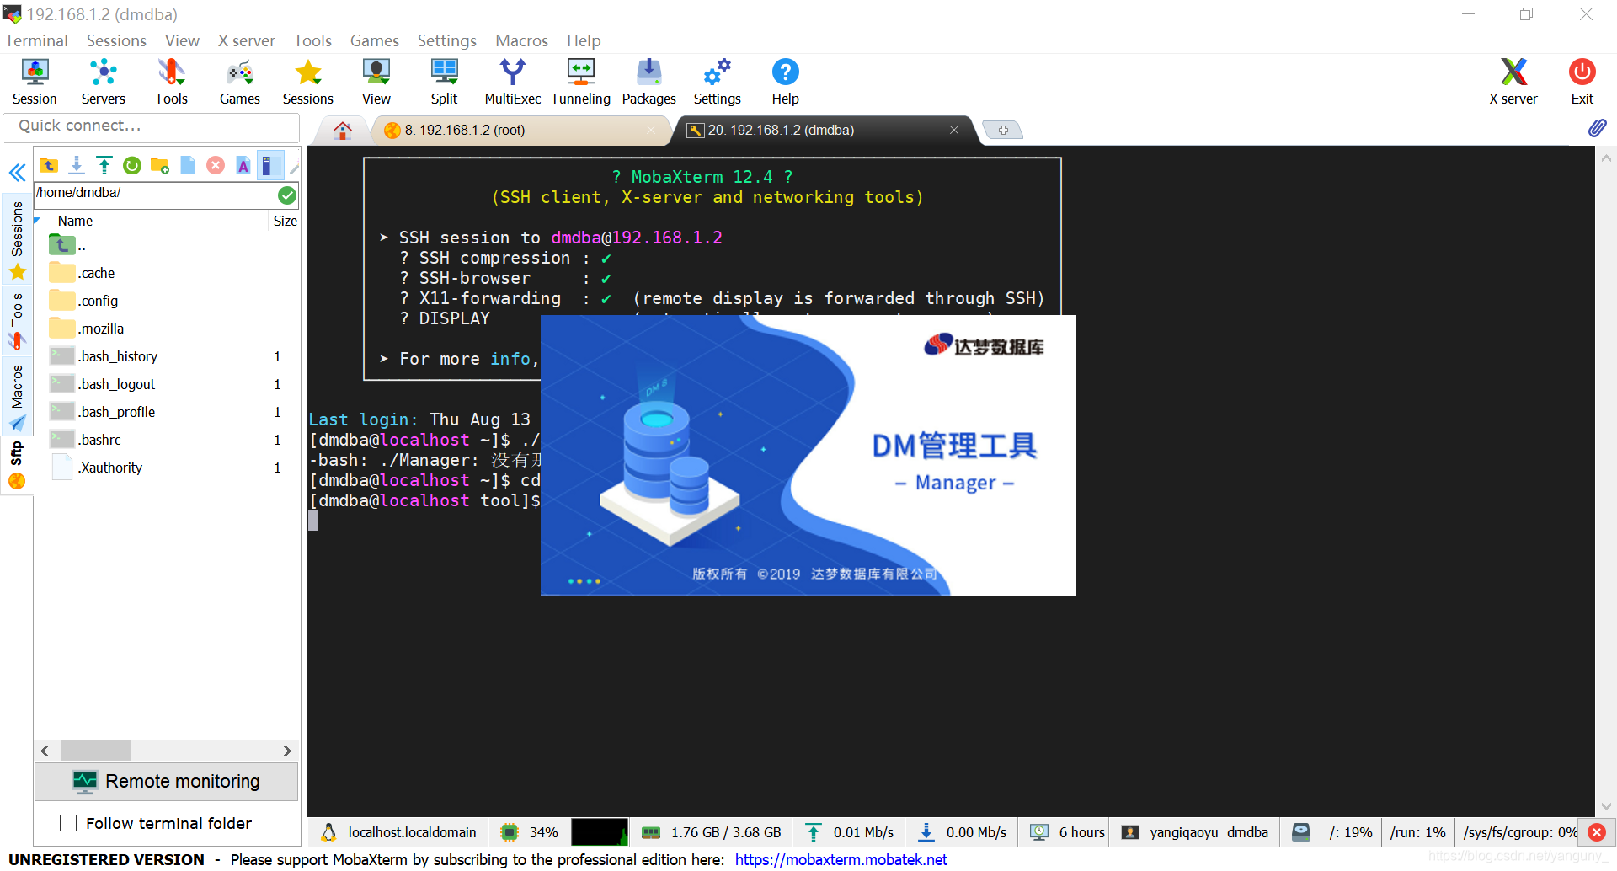
Task: Open the X server menu
Action: 246,40
